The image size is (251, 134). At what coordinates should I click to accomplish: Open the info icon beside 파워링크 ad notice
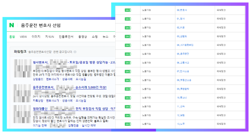[75, 52]
